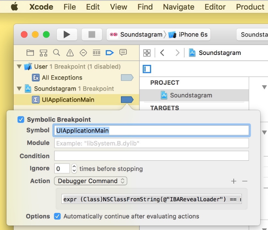Open the Find menu
268x230 pixels.
(x=145, y=7)
